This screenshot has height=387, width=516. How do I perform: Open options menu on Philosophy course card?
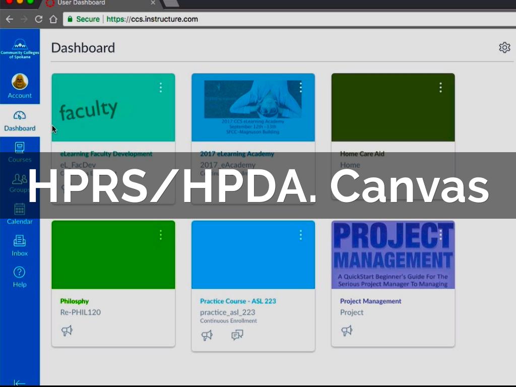tap(161, 235)
